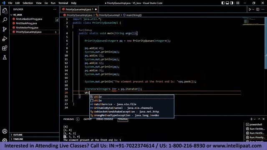Close the bottom panel
267x150 pixels.
(x=263, y=119)
